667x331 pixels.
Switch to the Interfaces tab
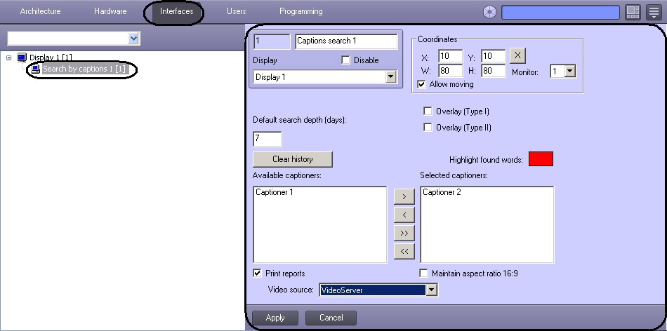tap(176, 11)
